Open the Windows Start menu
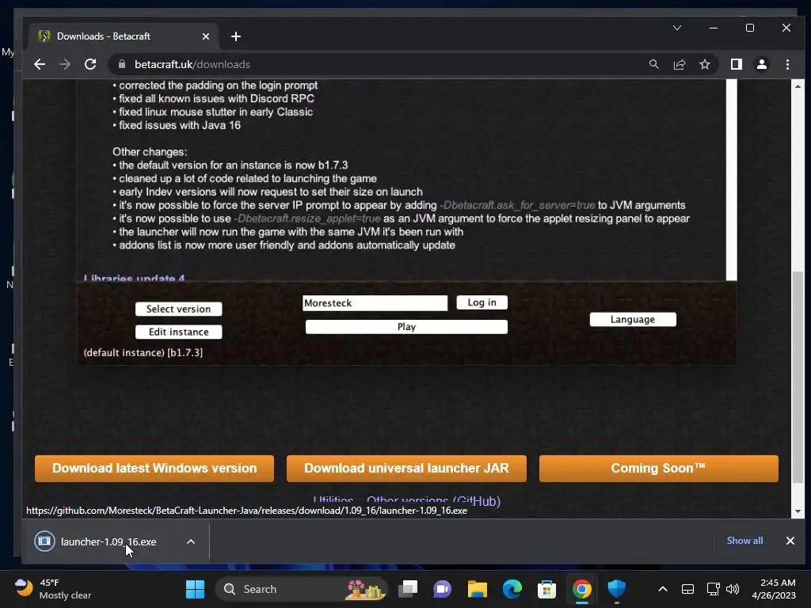The height and width of the screenshot is (608, 811). coord(195,589)
